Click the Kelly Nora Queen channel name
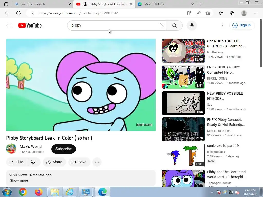Image resolution: width=263 pixels, height=197 pixels. (219, 131)
